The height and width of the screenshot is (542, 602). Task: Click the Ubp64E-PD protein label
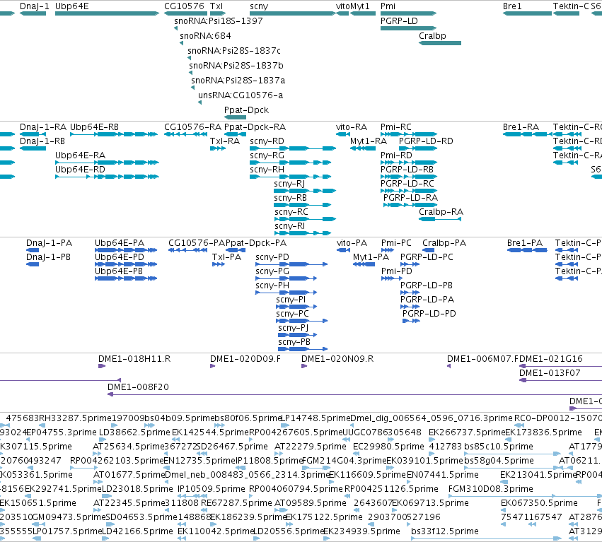120,257
